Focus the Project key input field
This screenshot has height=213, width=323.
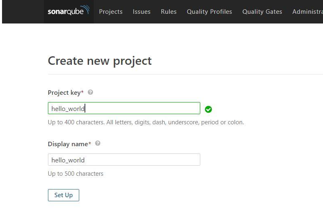(124, 108)
